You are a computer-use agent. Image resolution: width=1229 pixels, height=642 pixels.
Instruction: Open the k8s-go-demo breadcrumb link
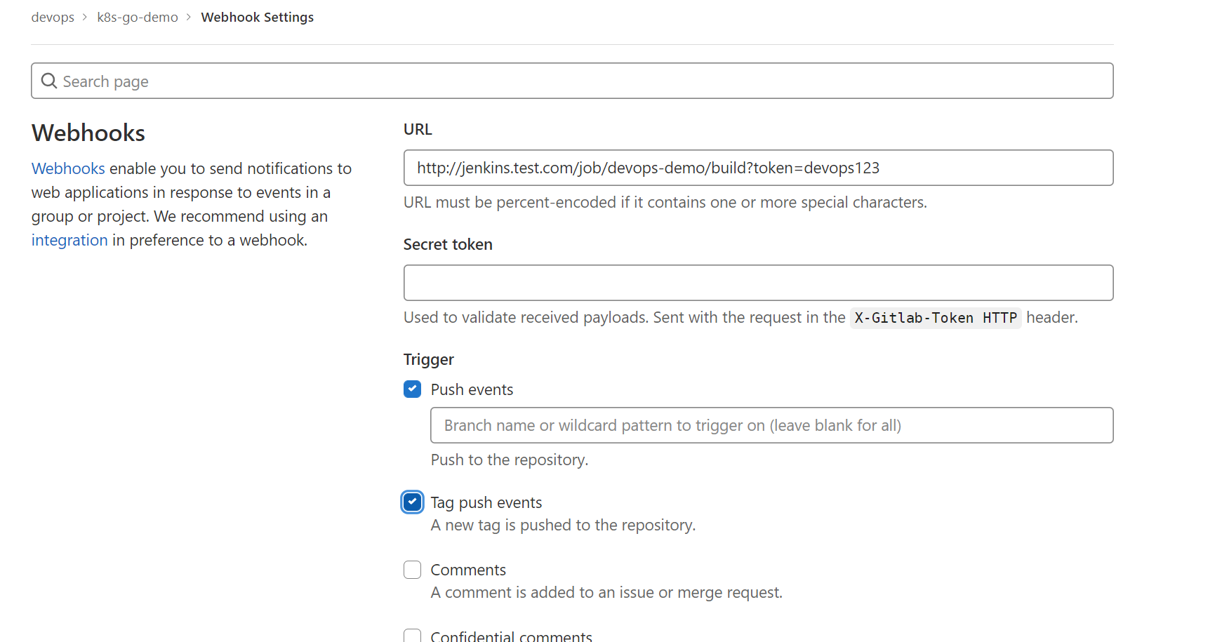tap(138, 17)
